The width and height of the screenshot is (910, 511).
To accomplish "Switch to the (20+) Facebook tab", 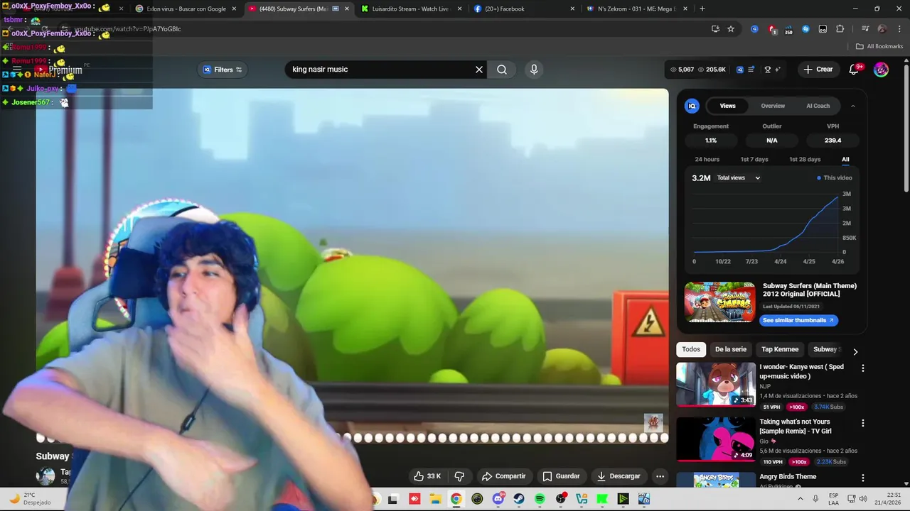I will pyautogui.click(x=524, y=9).
